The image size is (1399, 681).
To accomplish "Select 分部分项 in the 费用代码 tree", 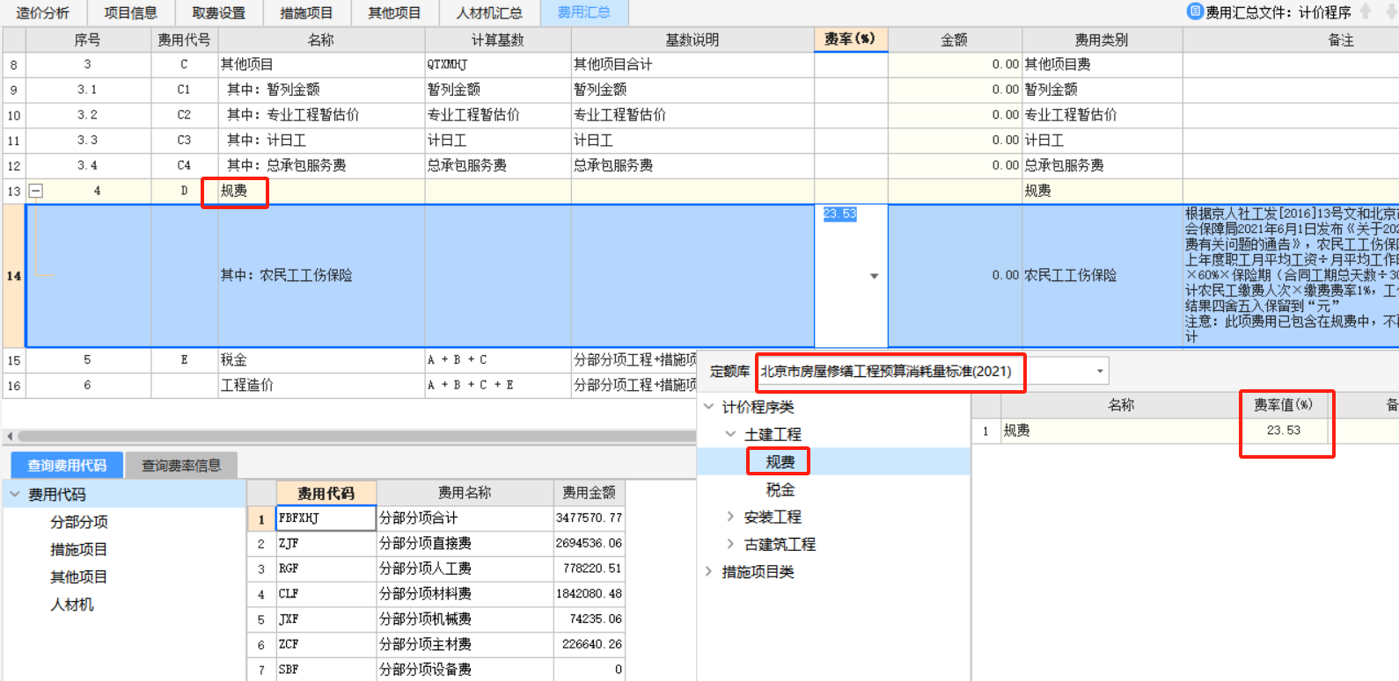I will click(x=79, y=522).
